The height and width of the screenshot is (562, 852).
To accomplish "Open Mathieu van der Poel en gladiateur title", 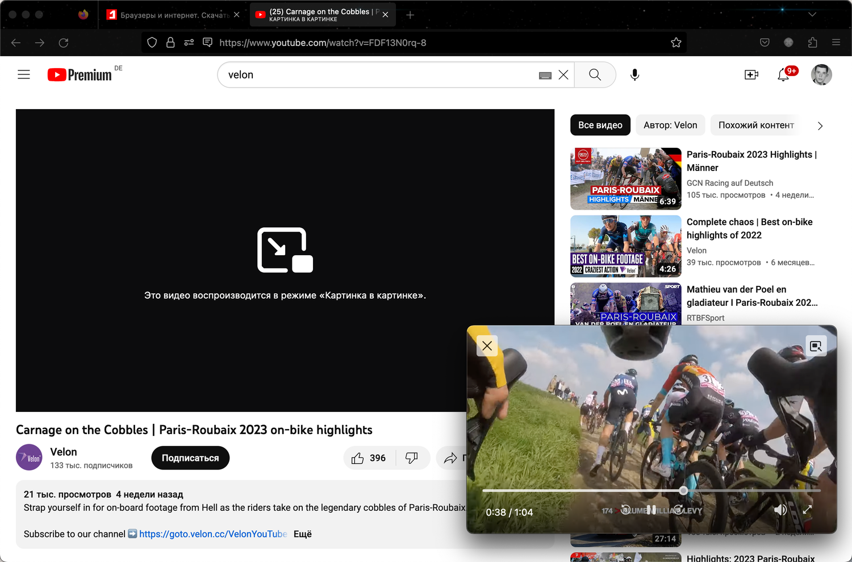I will pos(752,296).
